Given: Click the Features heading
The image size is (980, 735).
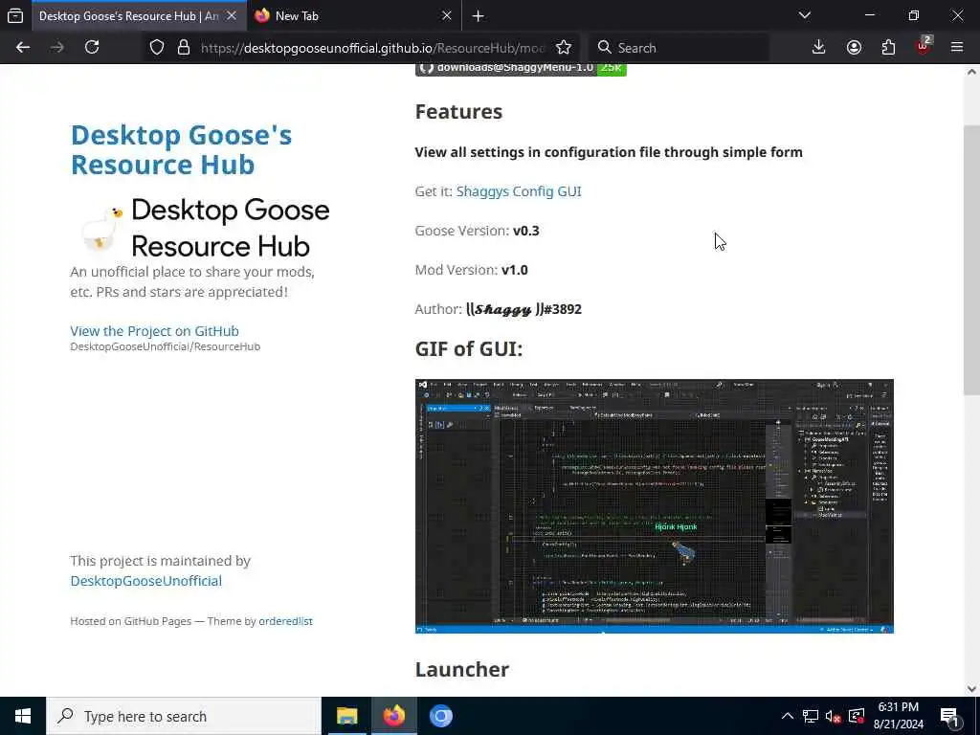Looking at the screenshot, I should point(458,111).
